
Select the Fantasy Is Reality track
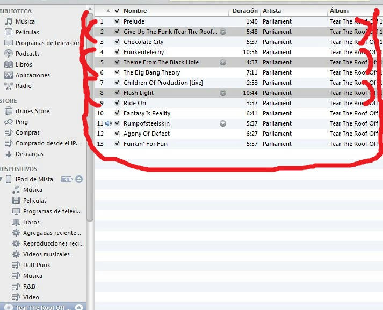point(147,113)
